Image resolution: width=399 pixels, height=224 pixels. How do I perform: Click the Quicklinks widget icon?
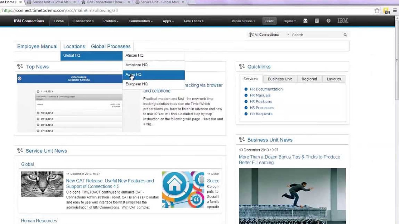pyautogui.click(x=242, y=67)
